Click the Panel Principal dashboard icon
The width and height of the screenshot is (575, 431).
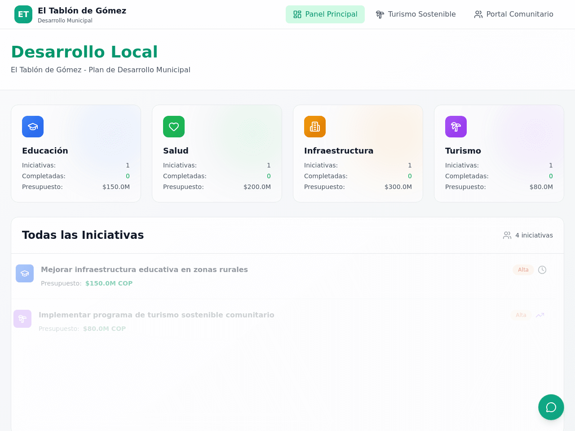point(297,14)
